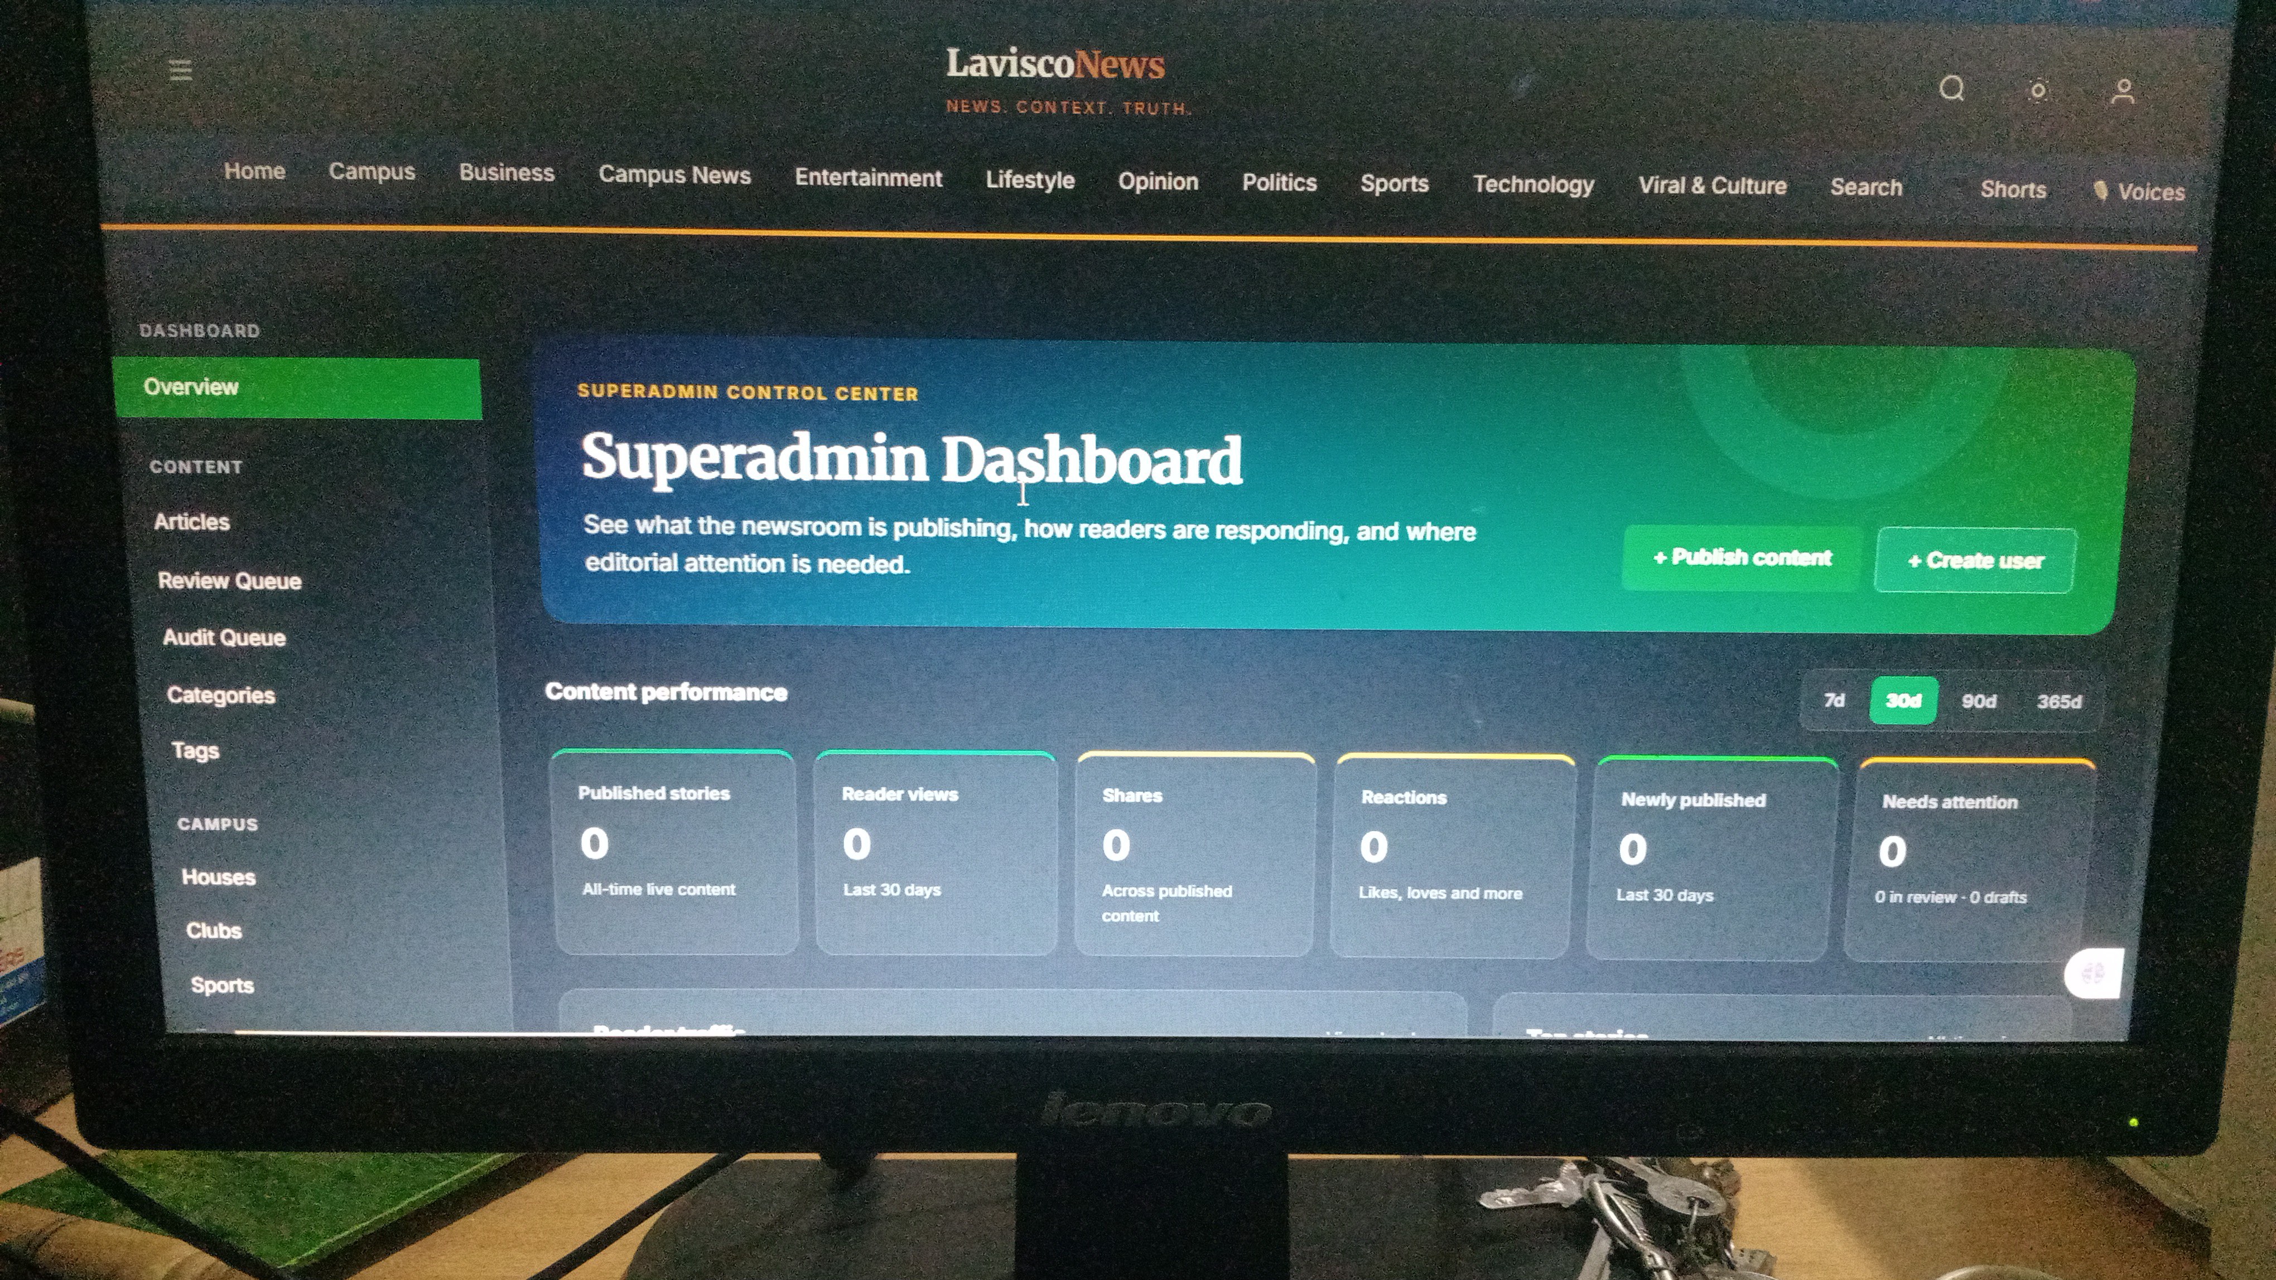Click the Published stories stat card
2276x1280 pixels.
674,852
